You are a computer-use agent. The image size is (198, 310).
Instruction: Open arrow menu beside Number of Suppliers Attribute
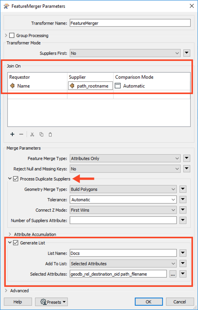click(183, 220)
